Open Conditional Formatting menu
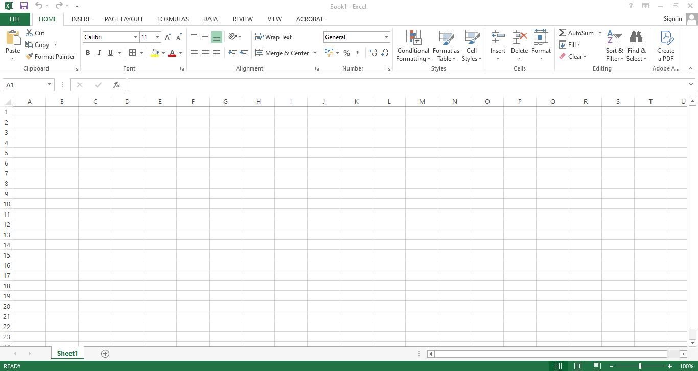Viewport: 698px width, 371px height. point(413,46)
